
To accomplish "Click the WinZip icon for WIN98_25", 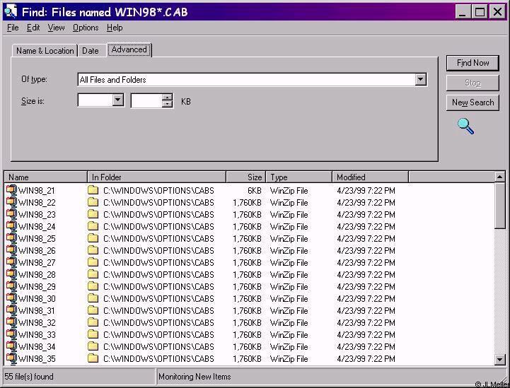I will 11,238.
